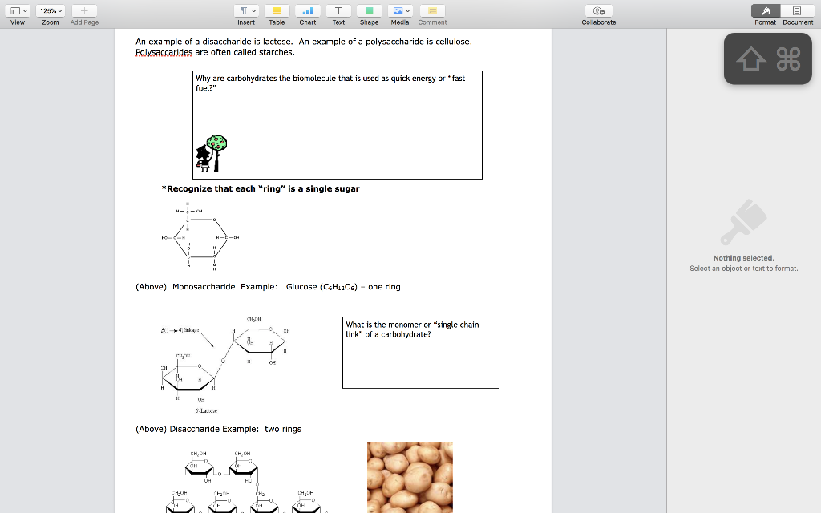The height and width of the screenshot is (513, 821).
Task: Start sharing via the Collaborate button
Action: (598, 11)
